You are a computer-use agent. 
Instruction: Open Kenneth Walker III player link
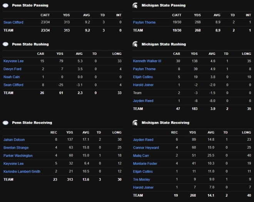147,61
